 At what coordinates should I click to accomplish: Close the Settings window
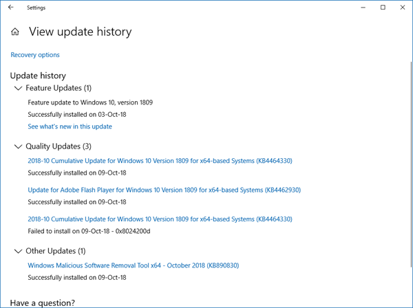click(x=402, y=8)
